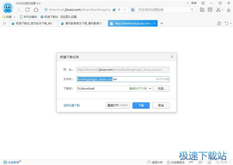Click the 浏览... browse button

162,89
